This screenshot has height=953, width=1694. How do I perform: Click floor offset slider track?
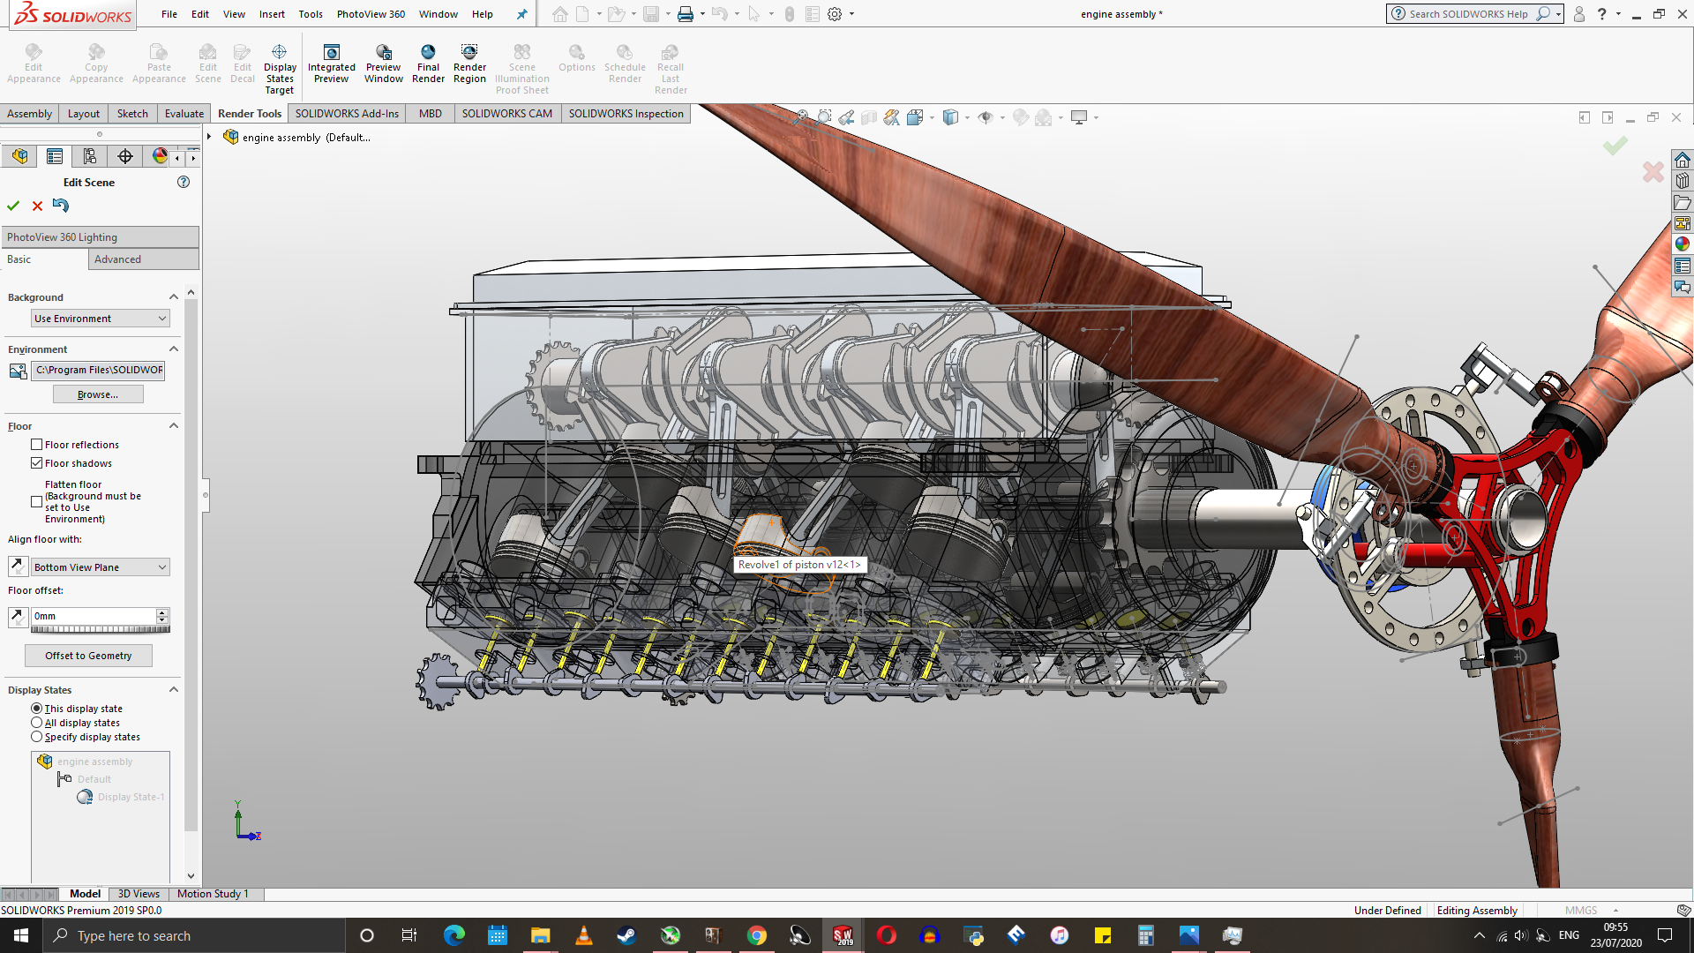click(101, 629)
